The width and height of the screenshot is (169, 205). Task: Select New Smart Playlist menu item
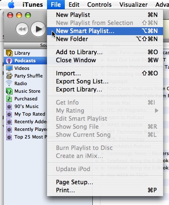(x=105, y=31)
